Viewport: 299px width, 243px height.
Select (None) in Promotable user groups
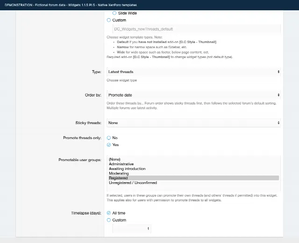click(194, 159)
